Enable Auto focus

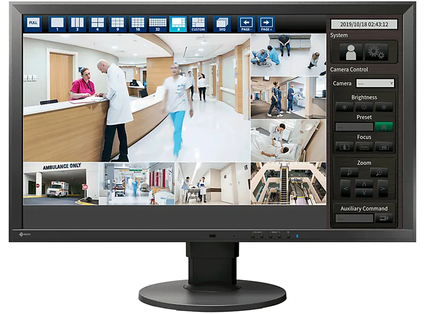[364, 147]
